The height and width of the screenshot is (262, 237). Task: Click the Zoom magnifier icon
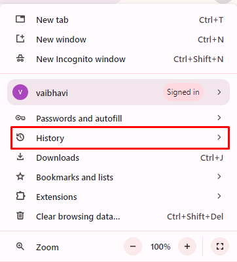tap(20, 246)
